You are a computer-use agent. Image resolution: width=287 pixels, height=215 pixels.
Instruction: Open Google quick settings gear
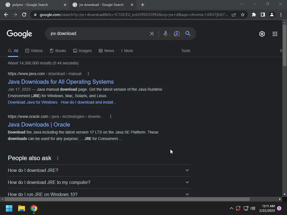262,34
